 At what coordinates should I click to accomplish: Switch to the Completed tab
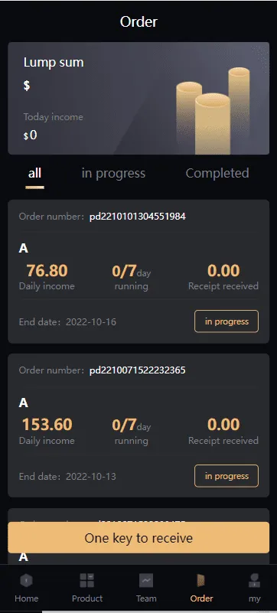217,173
